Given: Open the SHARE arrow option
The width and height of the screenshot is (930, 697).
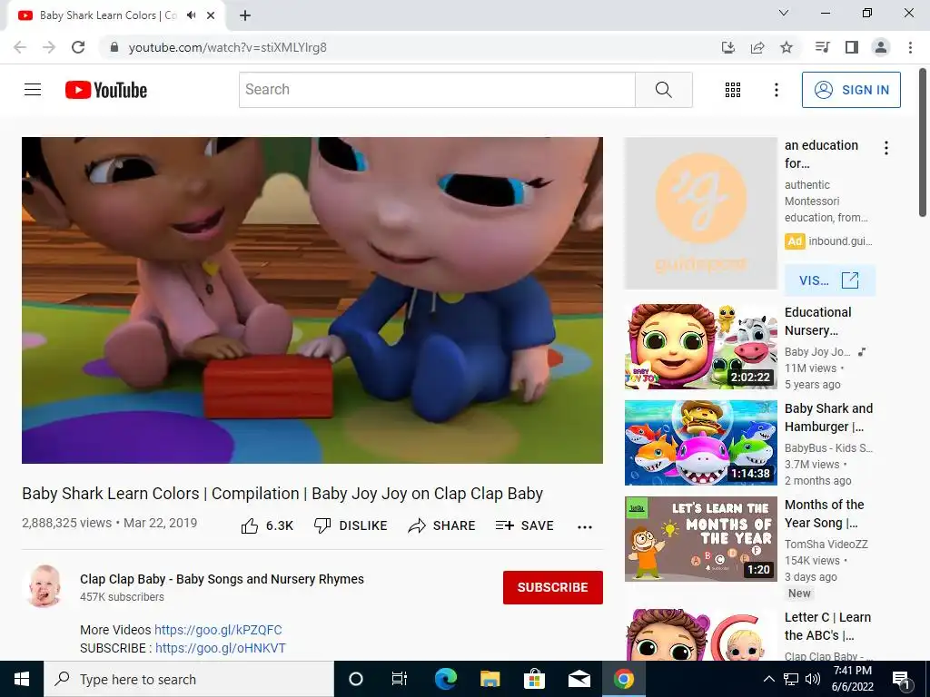Looking at the screenshot, I should (x=442, y=525).
